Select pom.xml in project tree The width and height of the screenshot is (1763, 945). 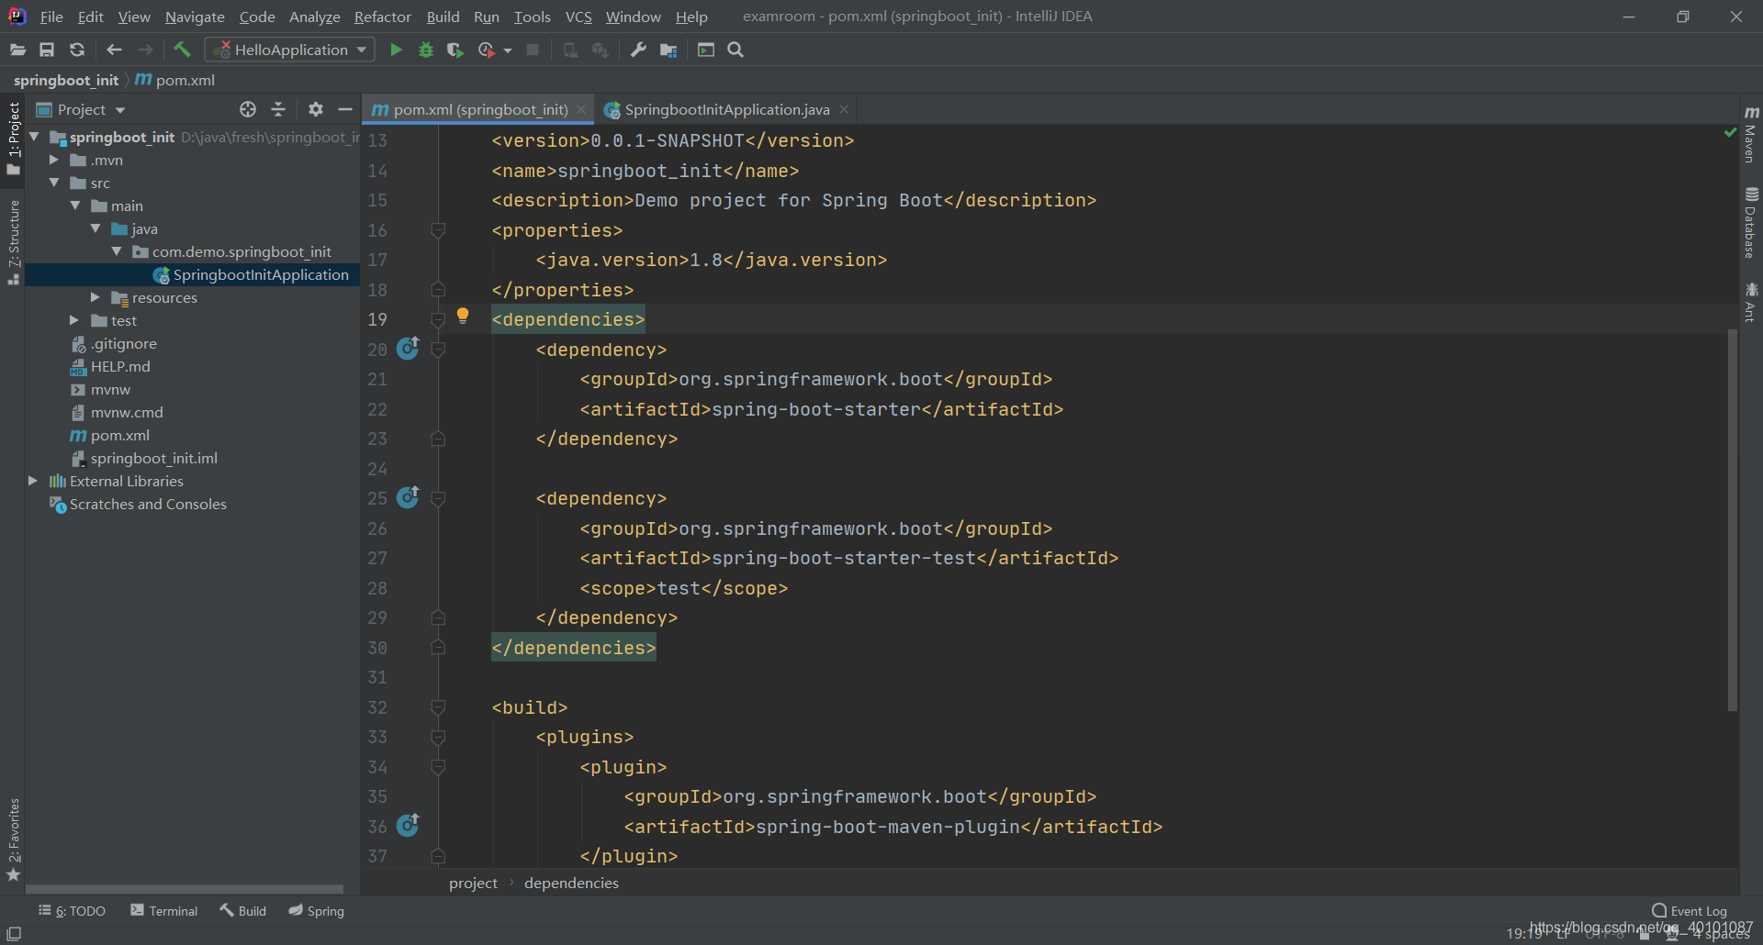(119, 435)
